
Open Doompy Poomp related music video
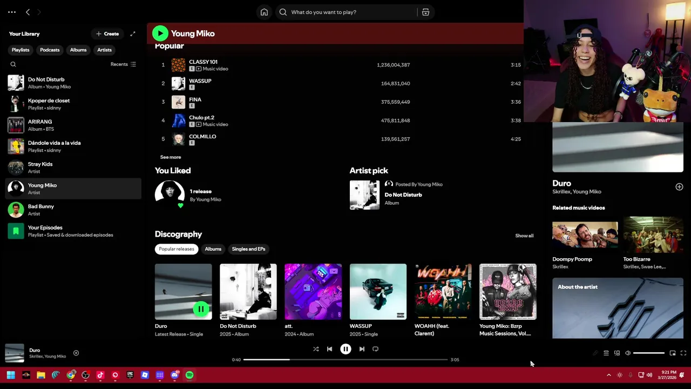[585, 243]
